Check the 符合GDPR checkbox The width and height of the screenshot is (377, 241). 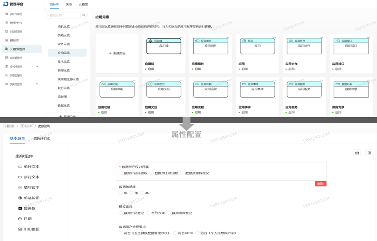[175, 233]
